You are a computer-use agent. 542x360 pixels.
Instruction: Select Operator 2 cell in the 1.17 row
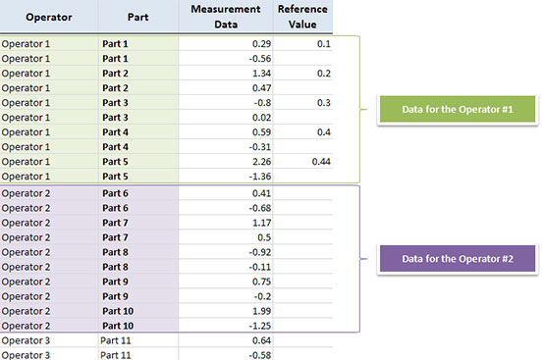(49, 223)
